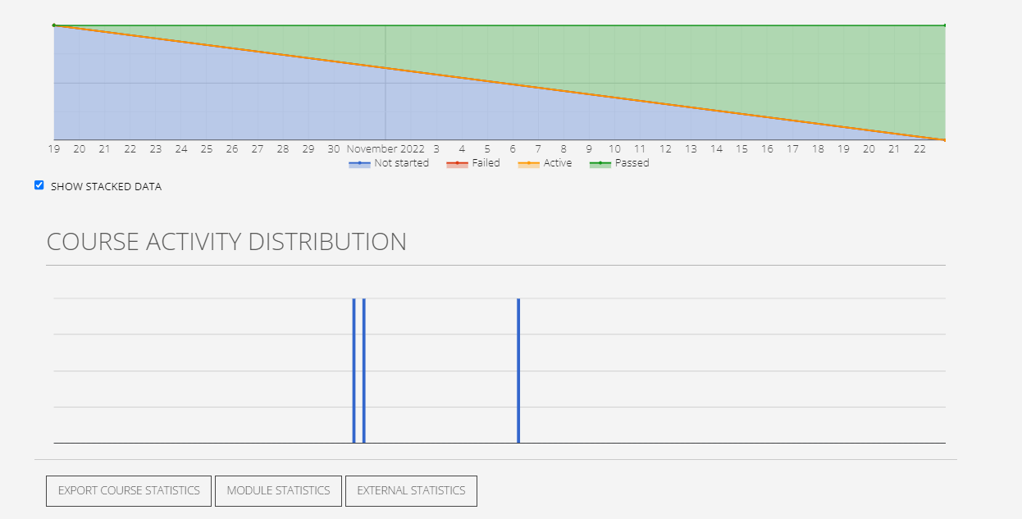Image resolution: width=1022 pixels, height=519 pixels.
Task: Click the Export Course Statistics button
Action: (129, 490)
